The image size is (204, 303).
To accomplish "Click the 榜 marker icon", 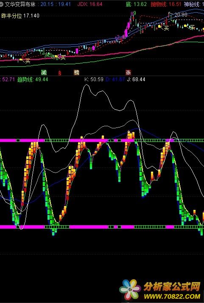I will tap(76, 73).
